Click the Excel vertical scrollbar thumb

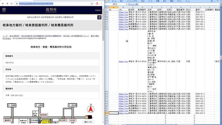pyautogui.click(x=221, y=58)
